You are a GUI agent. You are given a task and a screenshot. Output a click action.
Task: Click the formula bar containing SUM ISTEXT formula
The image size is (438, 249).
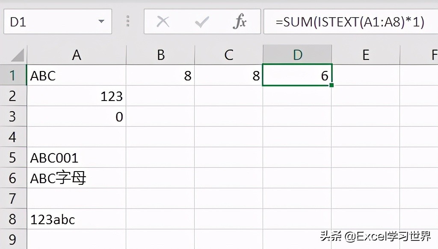pos(351,21)
